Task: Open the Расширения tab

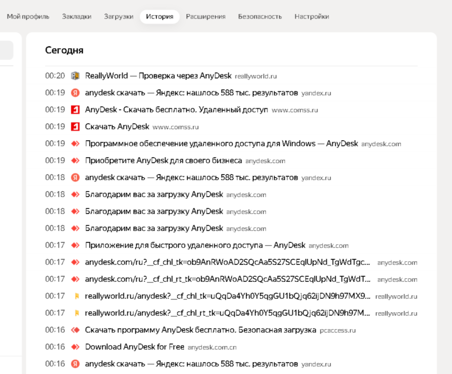Action: (x=206, y=16)
